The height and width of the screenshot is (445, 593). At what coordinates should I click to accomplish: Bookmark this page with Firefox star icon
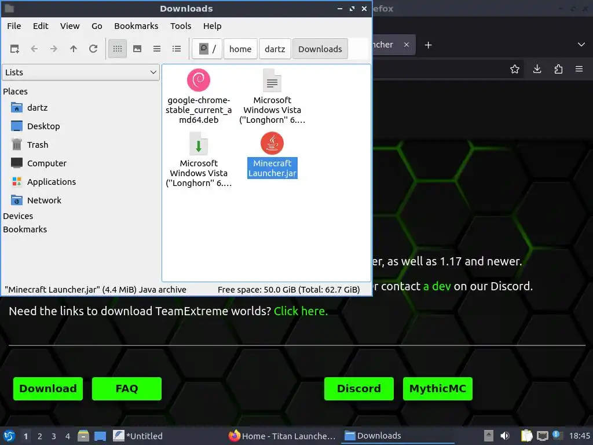point(515,70)
